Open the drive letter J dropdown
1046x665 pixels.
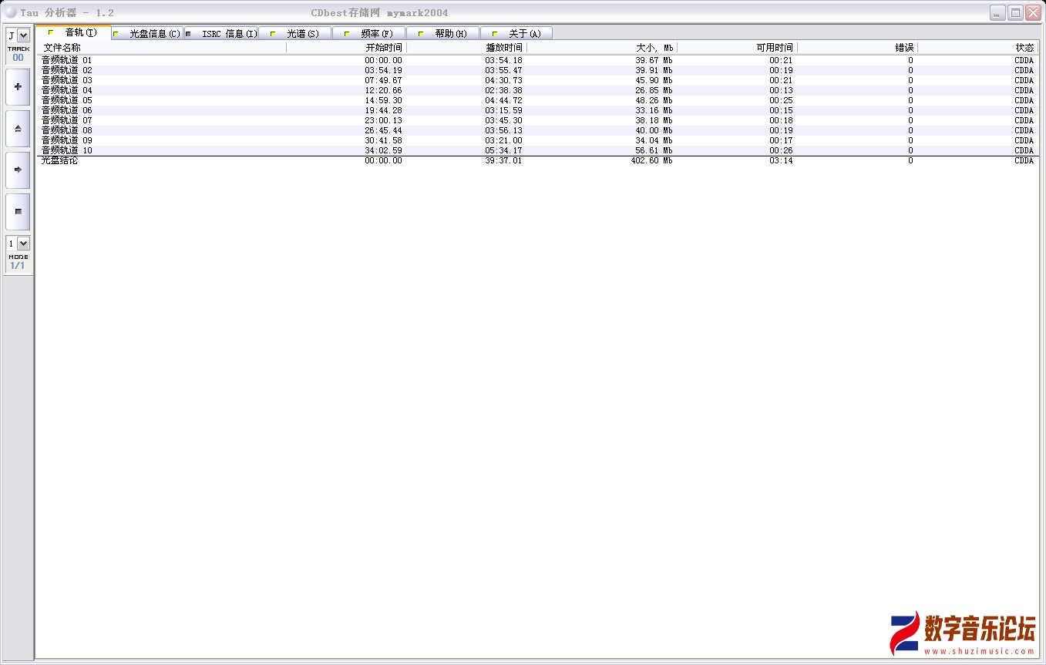pos(23,35)
